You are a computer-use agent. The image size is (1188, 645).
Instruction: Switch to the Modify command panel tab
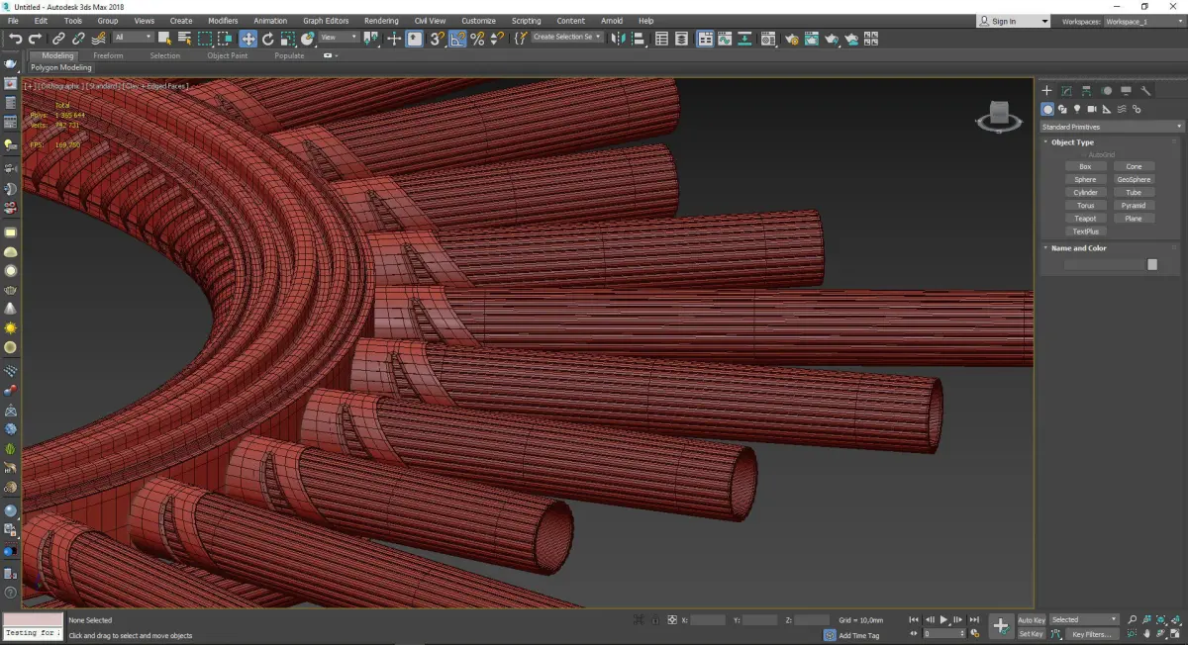point(1066,91)
